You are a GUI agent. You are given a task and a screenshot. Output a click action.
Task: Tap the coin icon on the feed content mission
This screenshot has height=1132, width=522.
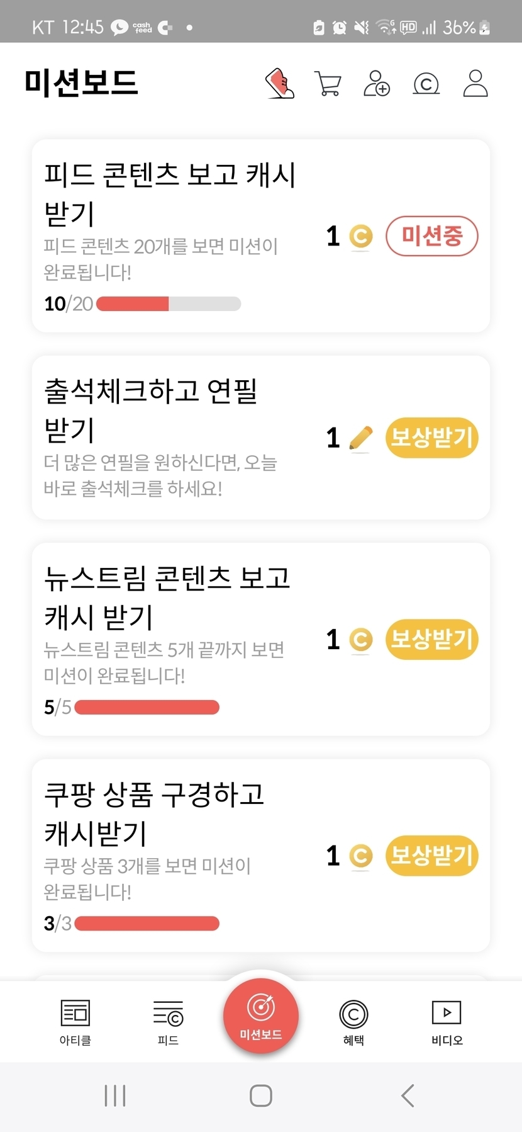click(x=360, y=237)
